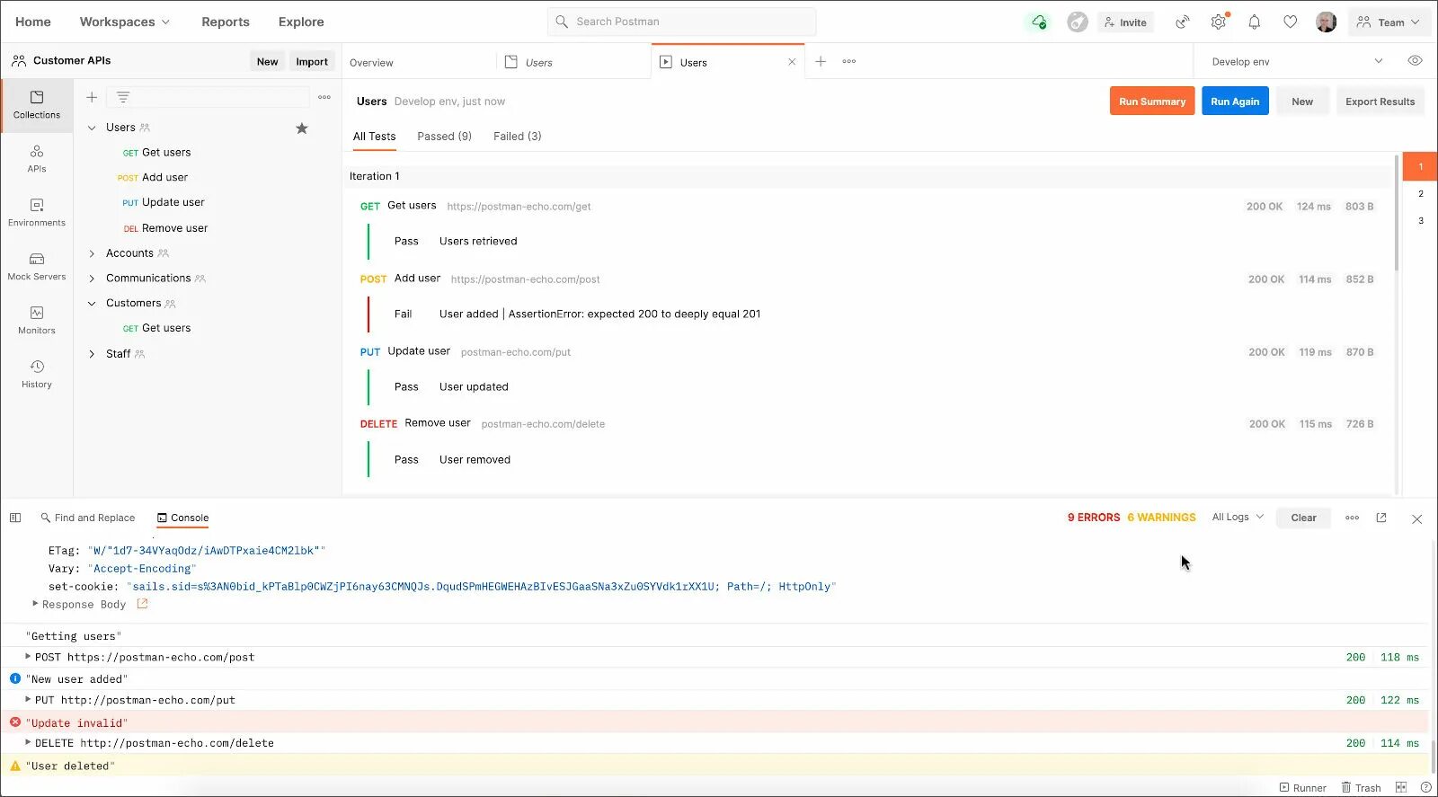Screen dimensions: 1438x797
Task: Click the plus icon to create collection
Action: coord(92,97)
